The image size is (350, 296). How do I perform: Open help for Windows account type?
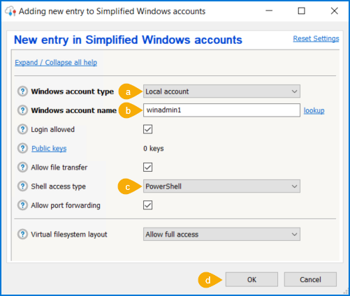click(22, 91)
